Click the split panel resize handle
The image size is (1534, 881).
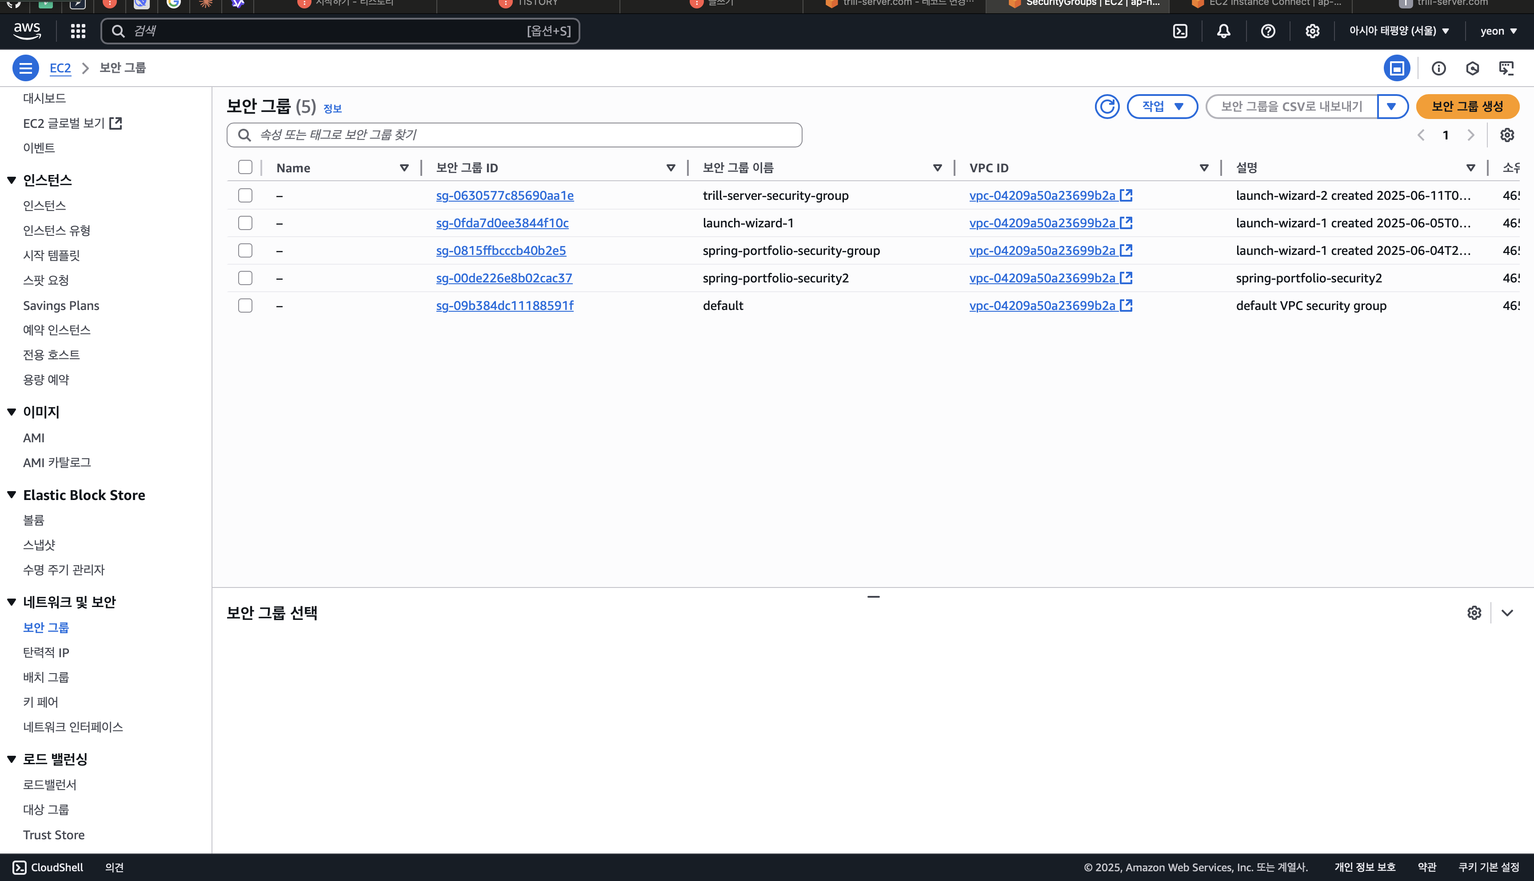click(x=873, y=597)
